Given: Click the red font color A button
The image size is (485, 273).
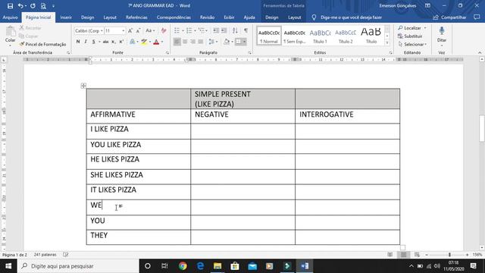Looking at the screenshot, I should coord(156,42).
